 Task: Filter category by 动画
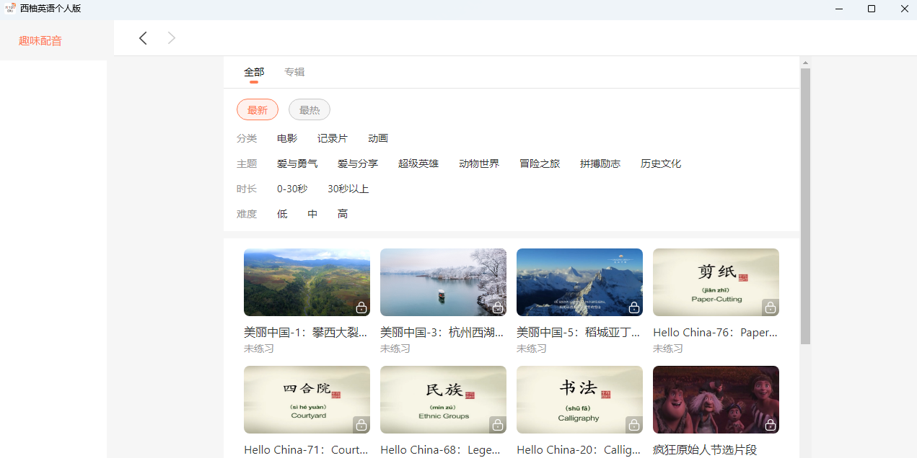coord(378,138)
